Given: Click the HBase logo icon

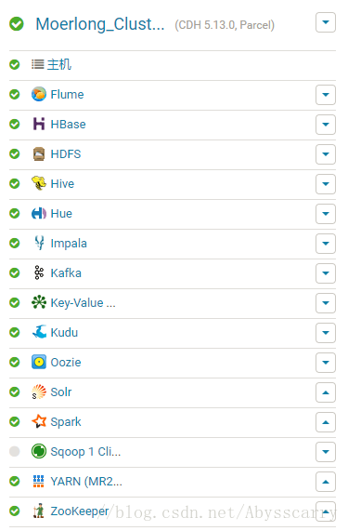Looking at the screenshot, I should pos(39,124).
